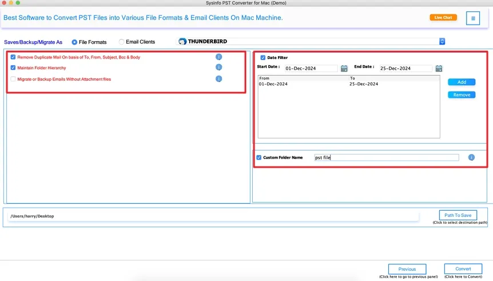Image resolution: width=493 pixels, height=281 pixels.
Task: Click the Thunderbird logo icon
Action: pos(182,42)
